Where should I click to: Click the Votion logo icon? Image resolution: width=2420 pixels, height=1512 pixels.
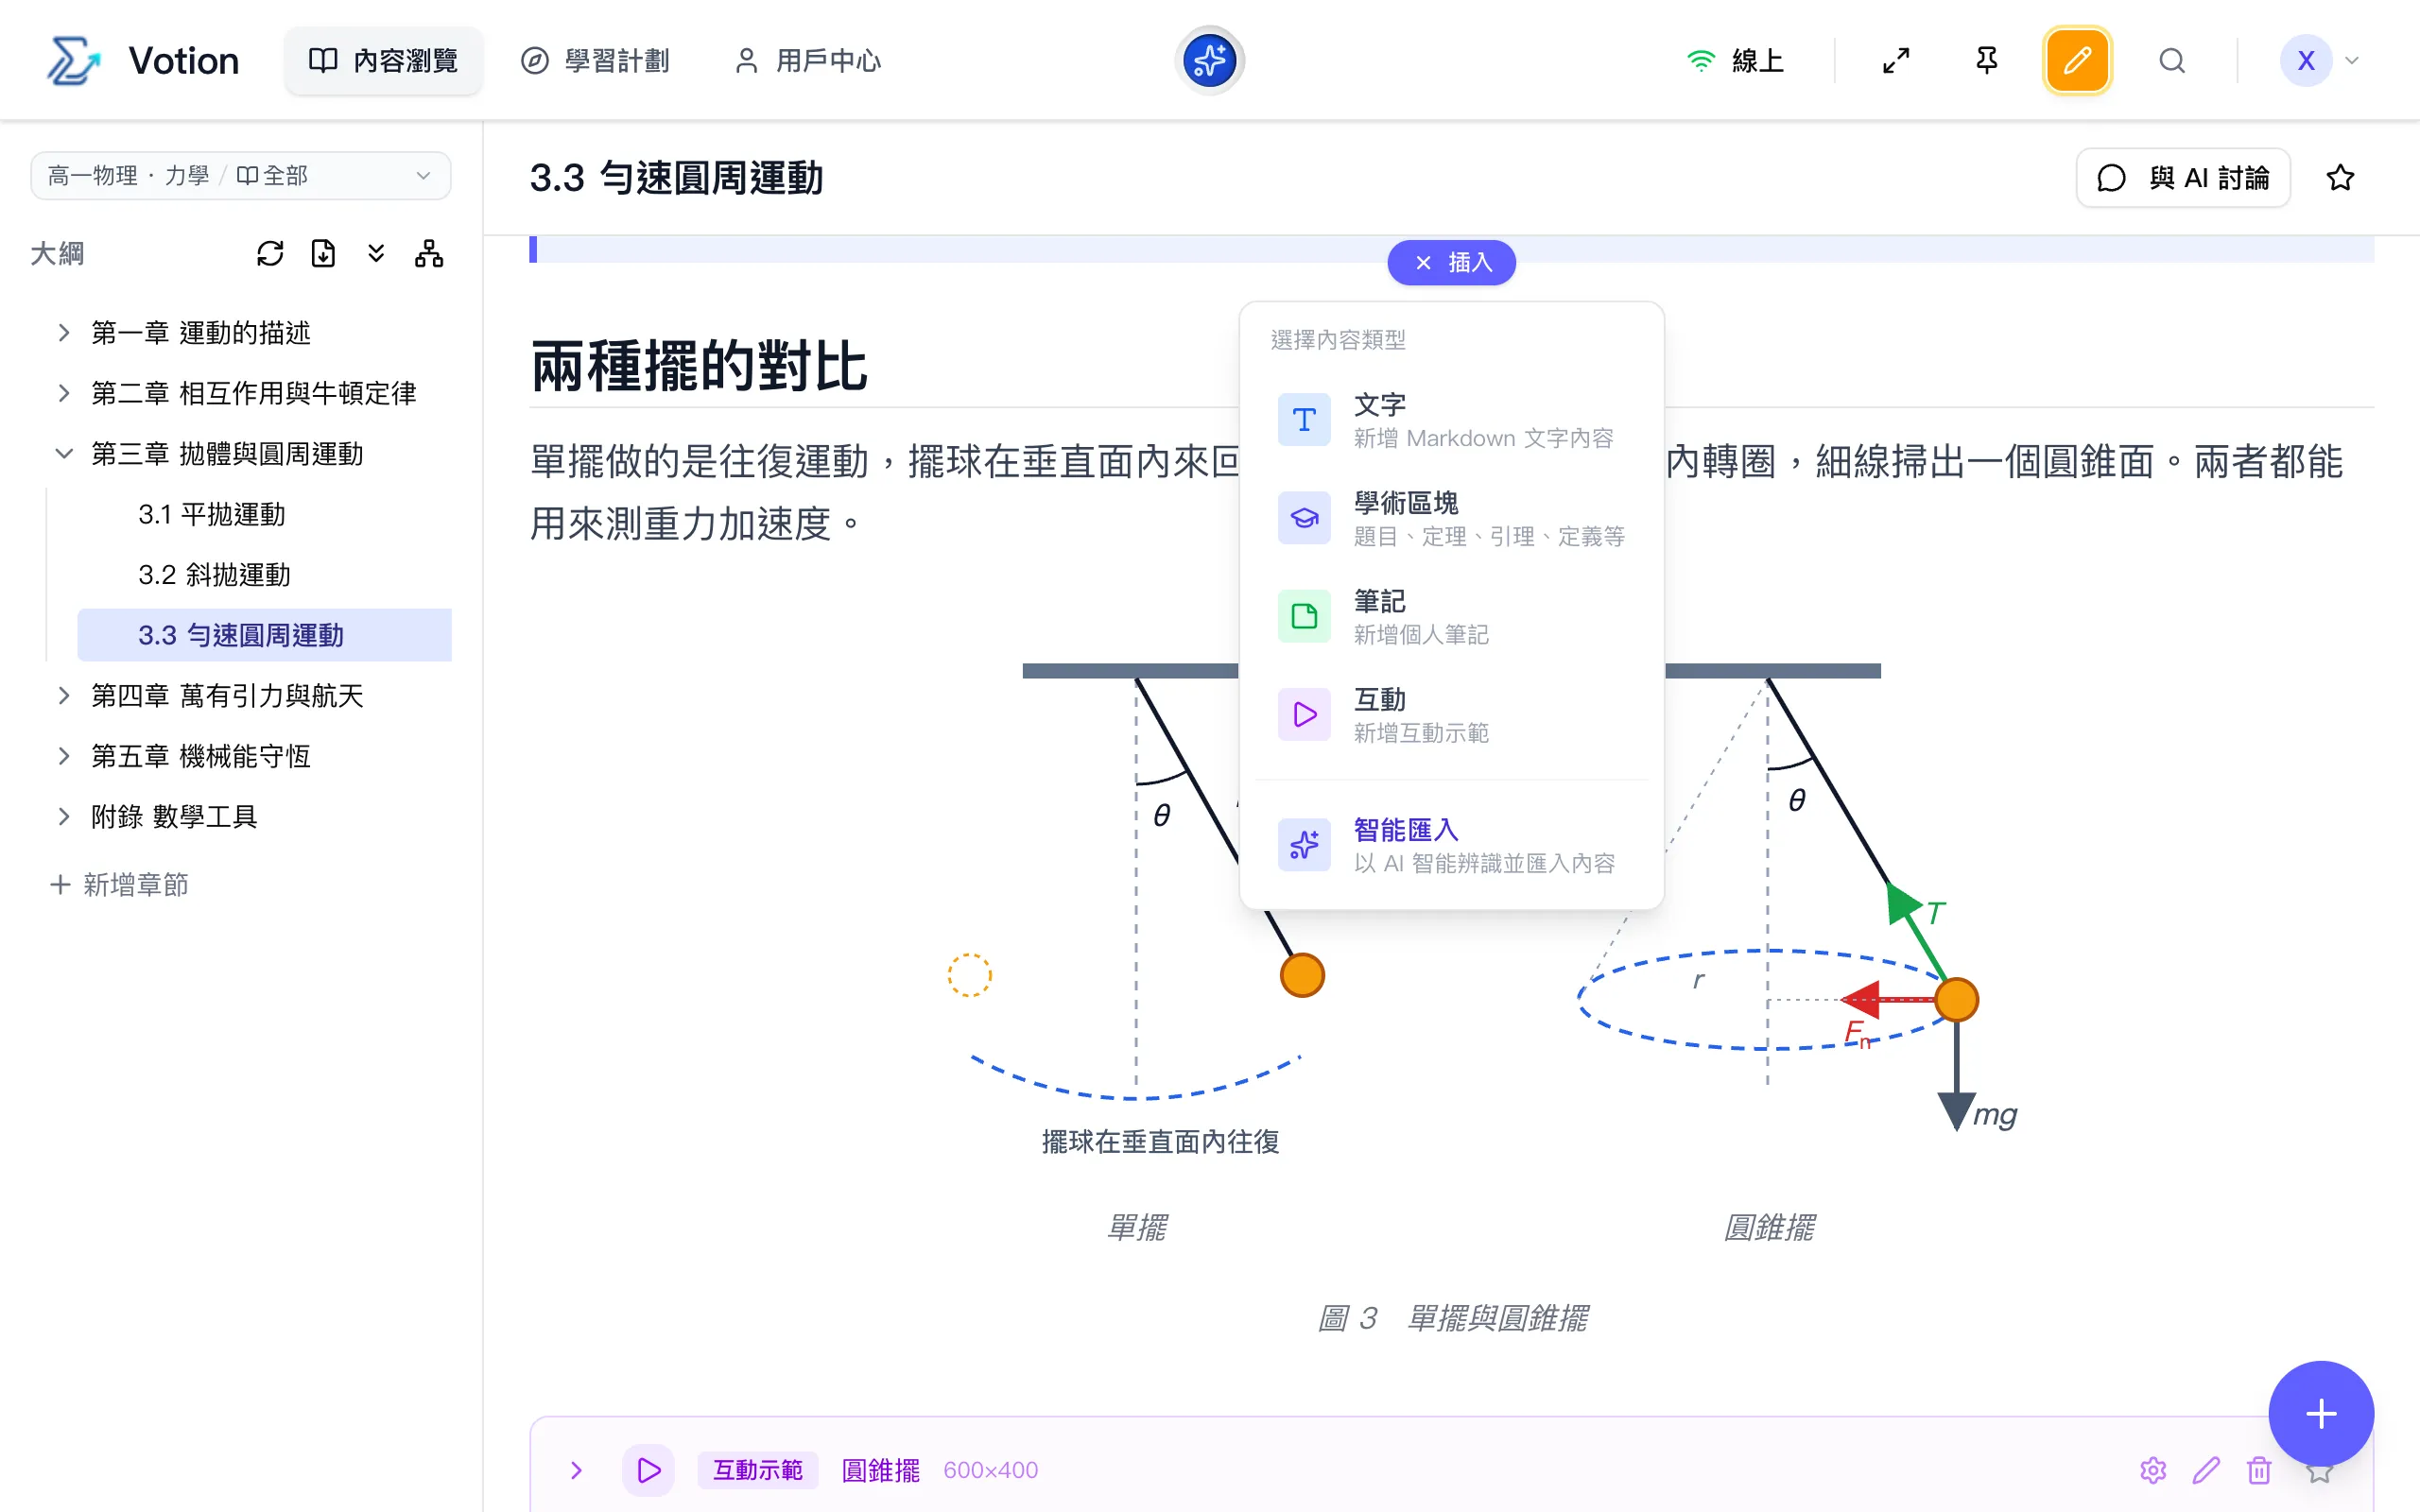pyautogui.click(x=73, y=61)
